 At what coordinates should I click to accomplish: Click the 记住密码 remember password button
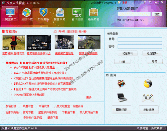[152, 53]
